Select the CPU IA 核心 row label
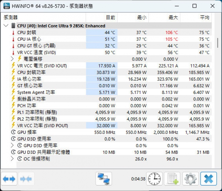222x191 pixels. click(x=29, y=39)
